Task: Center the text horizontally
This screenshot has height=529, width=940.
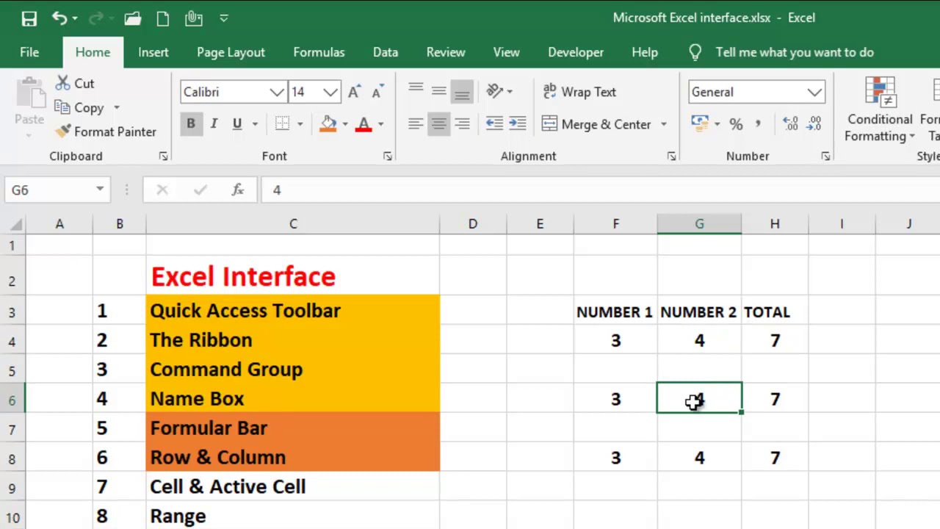Action: [439, 124]
